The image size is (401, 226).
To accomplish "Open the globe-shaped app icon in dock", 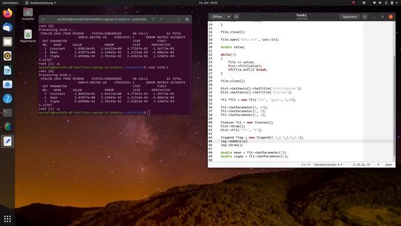I will click(8, 127).
